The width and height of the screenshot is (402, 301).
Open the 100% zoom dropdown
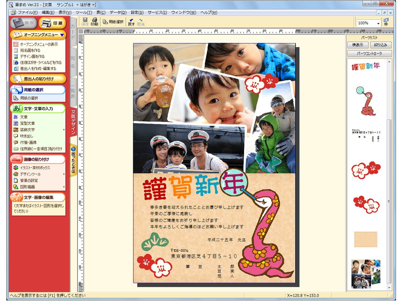point(378,24)
